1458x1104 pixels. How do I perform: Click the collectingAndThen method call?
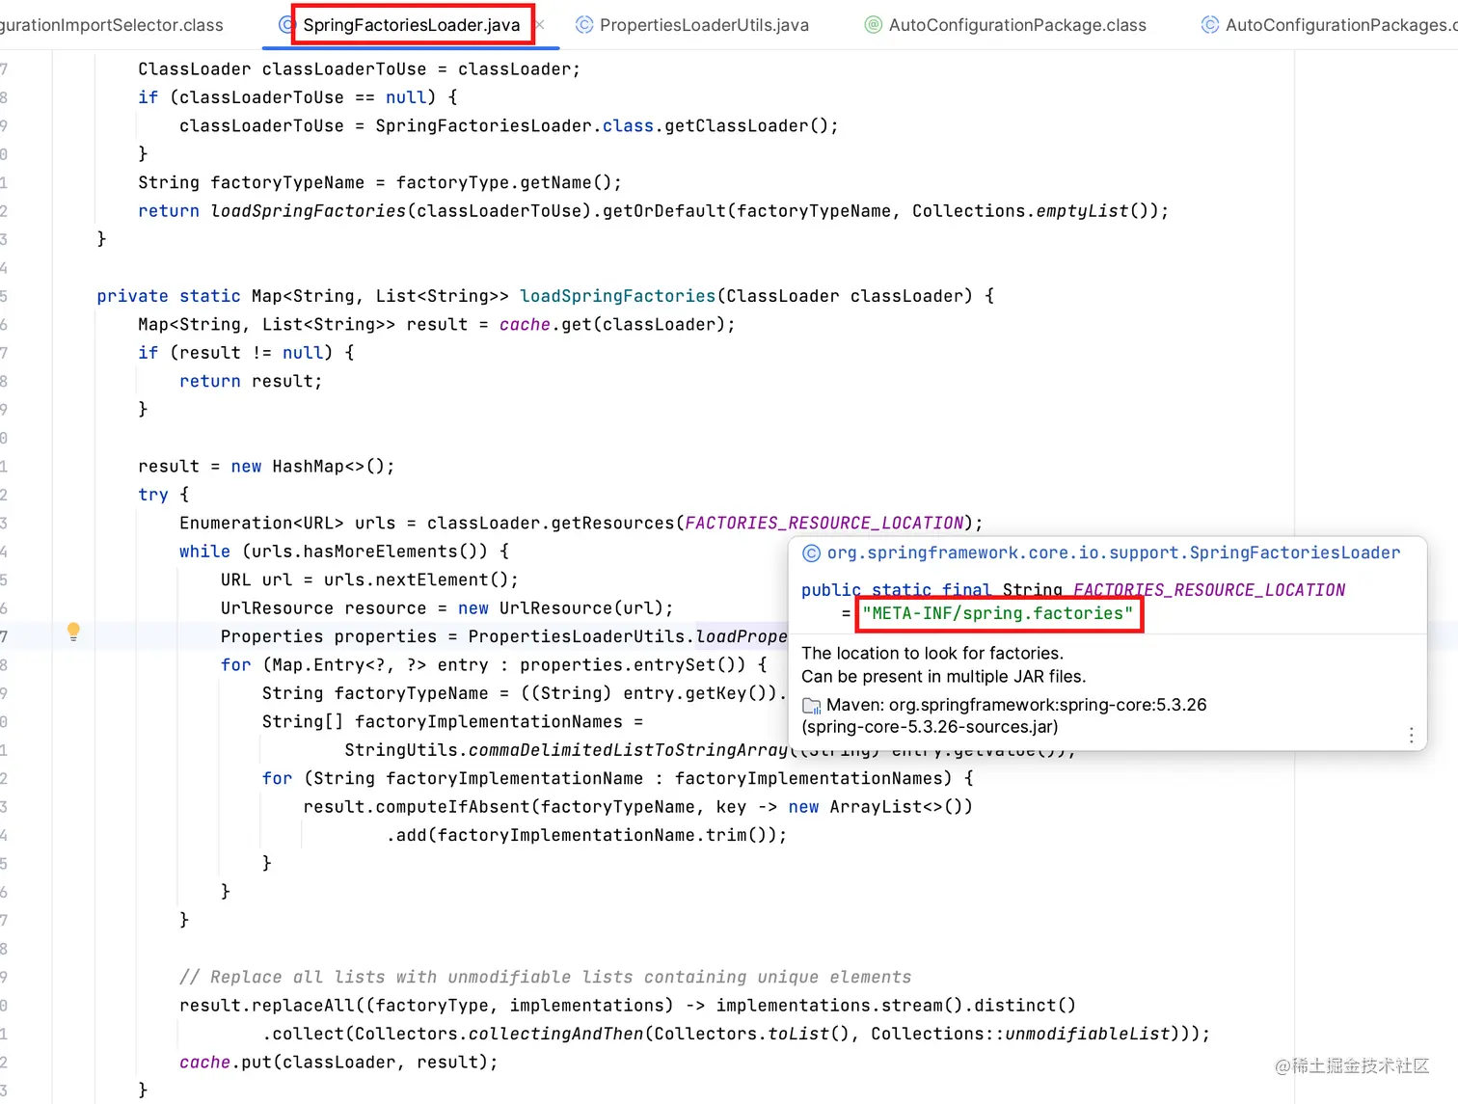tap(555, 1035)
